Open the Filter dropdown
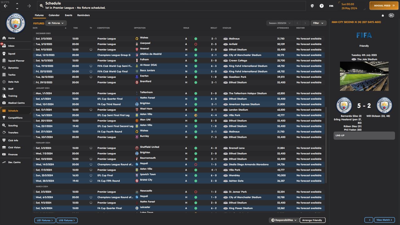 coord(318,23)
